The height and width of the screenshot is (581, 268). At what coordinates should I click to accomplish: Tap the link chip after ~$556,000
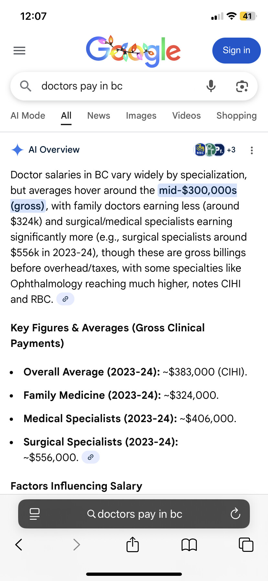point(91,457)
